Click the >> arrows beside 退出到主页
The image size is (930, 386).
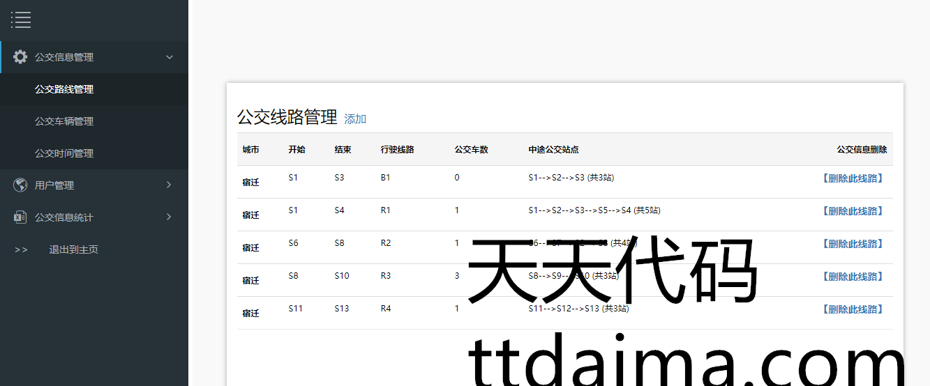(21, 249)
